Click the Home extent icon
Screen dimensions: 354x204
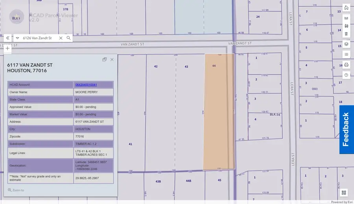coord(346,8)
